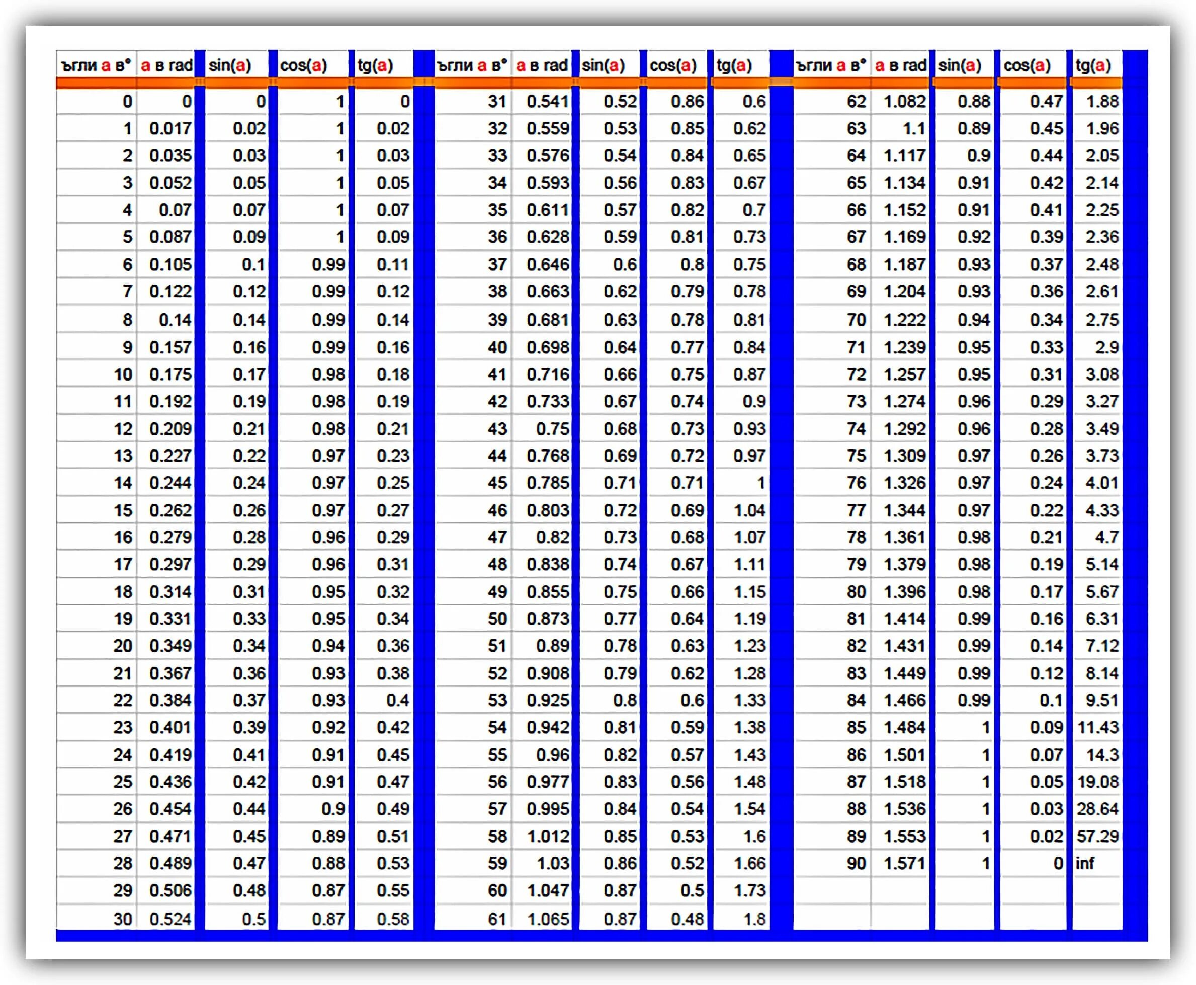Viewport: 1196px width, 985px height.
Task: Select angle 45 in the degrees column
Action: (x=497, y=483)
